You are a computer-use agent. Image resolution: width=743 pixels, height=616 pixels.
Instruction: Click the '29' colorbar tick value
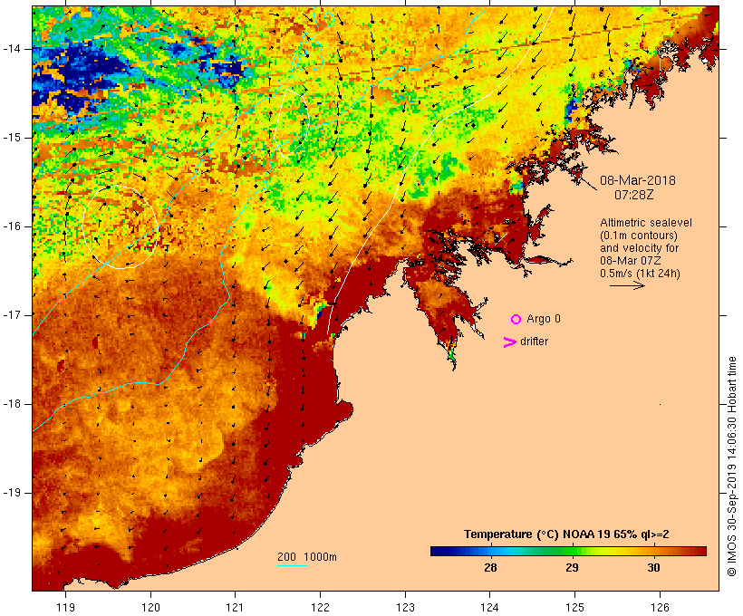[572, 568]
